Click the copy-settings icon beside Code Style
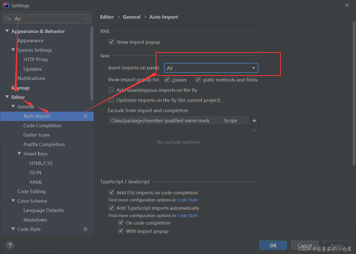 click(85, 229)
